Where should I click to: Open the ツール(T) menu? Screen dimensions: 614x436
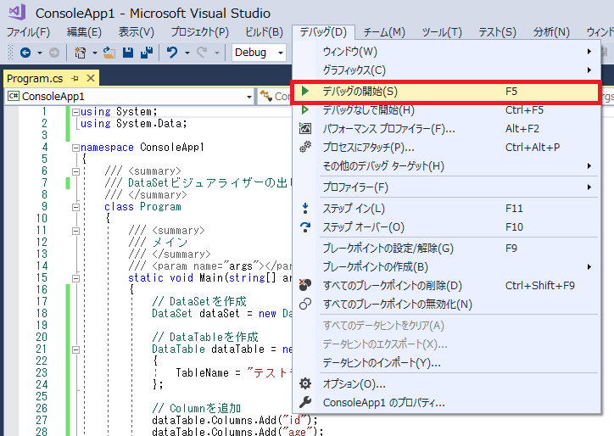click(442, 31)
